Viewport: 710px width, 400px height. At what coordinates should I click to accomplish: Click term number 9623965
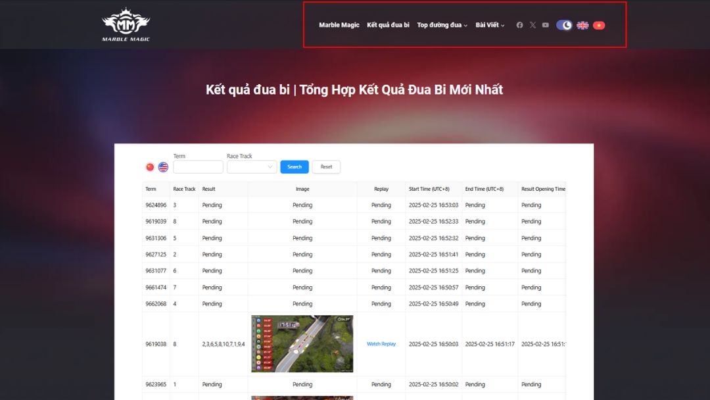pyautogui.click(x=156, y=384)
